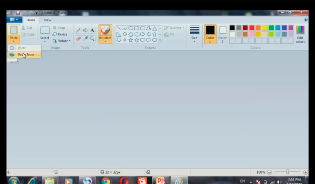Expand the Shapes gallery more arrow
The image size is (315, 184).
coord(160,40)
